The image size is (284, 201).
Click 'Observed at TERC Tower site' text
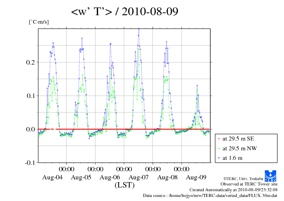249,184
